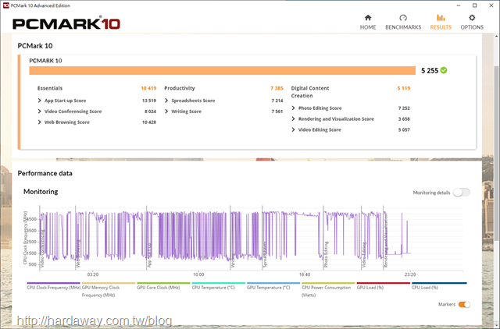The image size is (500, 329).
Task: Expand Photo Editing Score
Action: point(294,108)
